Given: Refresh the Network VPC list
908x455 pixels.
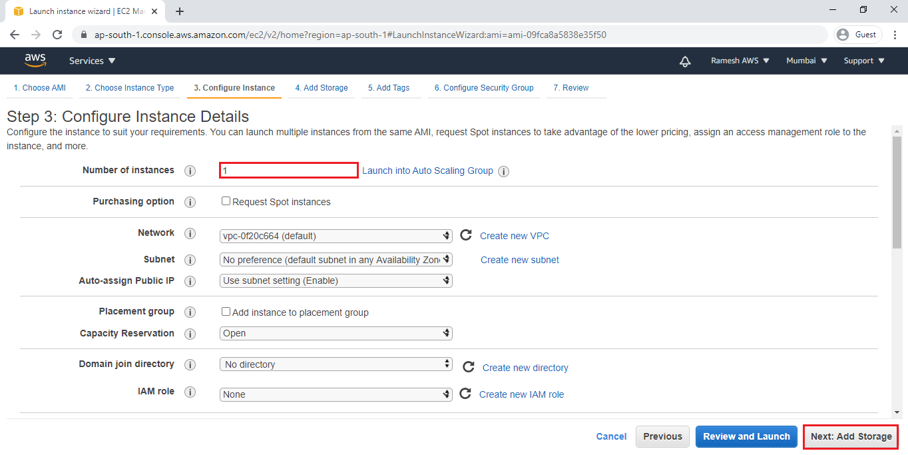Looking at the screenshot, I should (x=466, y=235).
